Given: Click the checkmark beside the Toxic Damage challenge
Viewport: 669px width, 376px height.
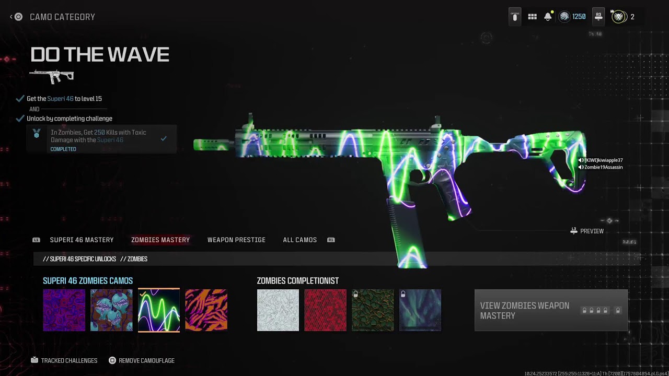Looking at the screenshot, I should [164, 138].
